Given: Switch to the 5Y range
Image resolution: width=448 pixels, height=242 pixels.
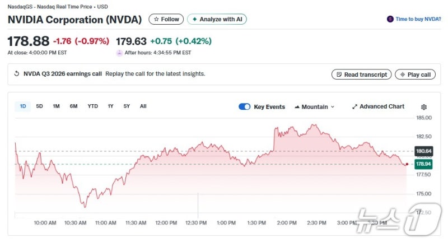Looking at the screenshot, I should click(x=127, y=106).
